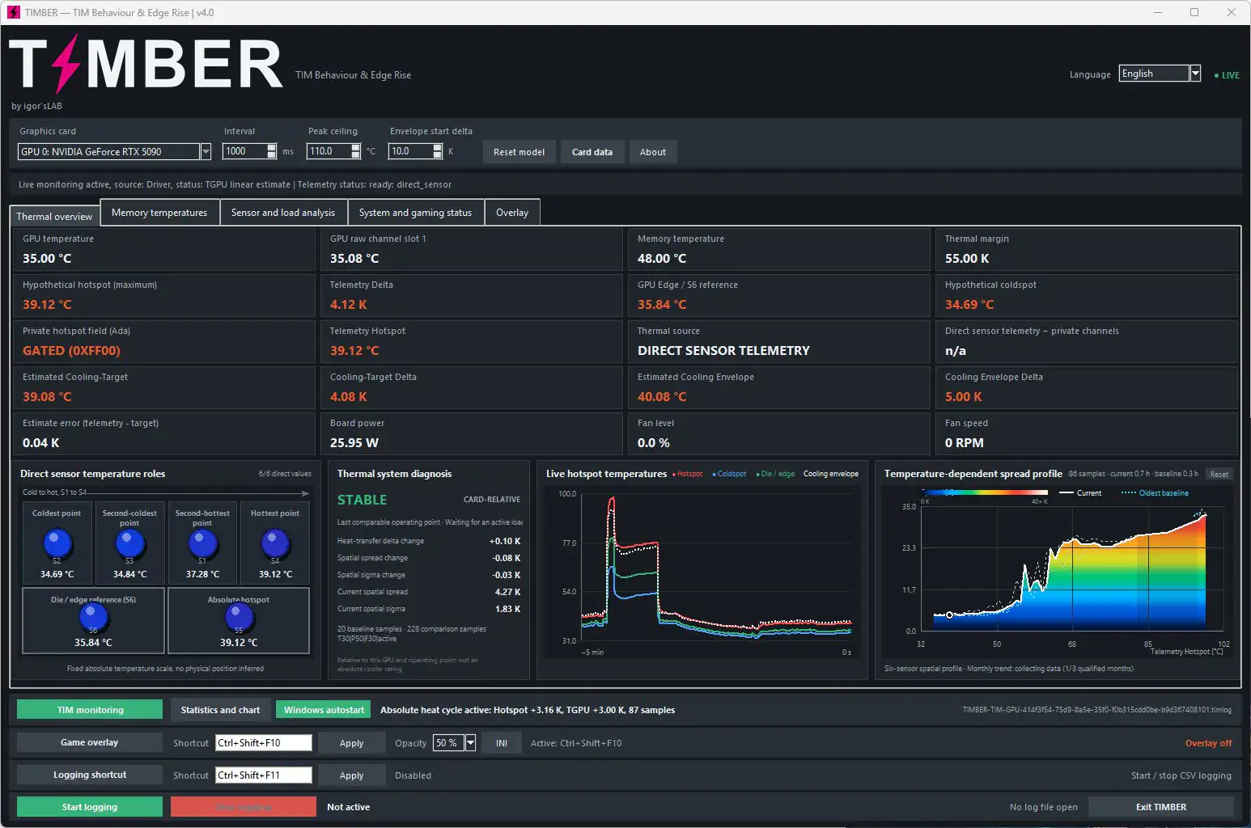Switch to the Memory temperatures tab

(159, 213)
